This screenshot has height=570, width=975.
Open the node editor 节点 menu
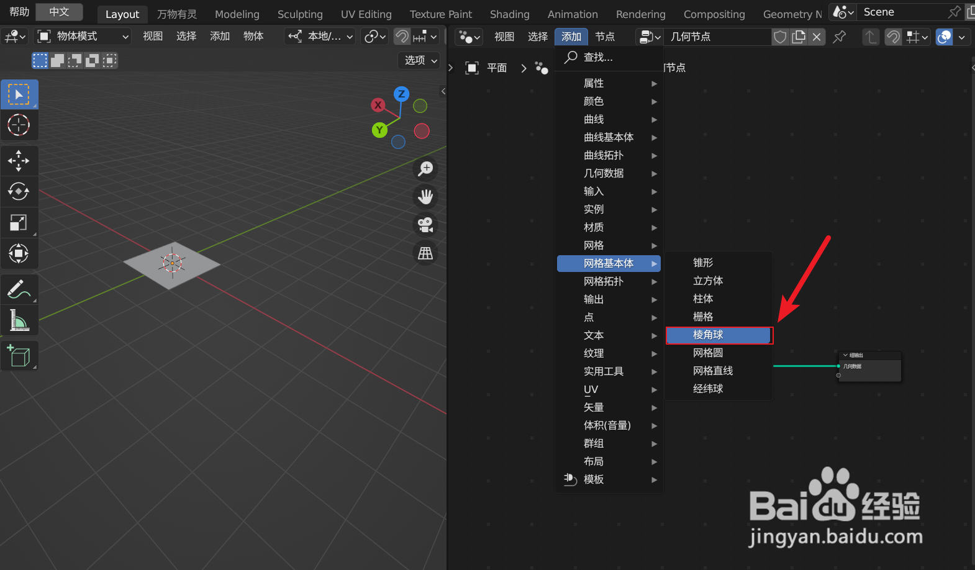coord(605,37)
